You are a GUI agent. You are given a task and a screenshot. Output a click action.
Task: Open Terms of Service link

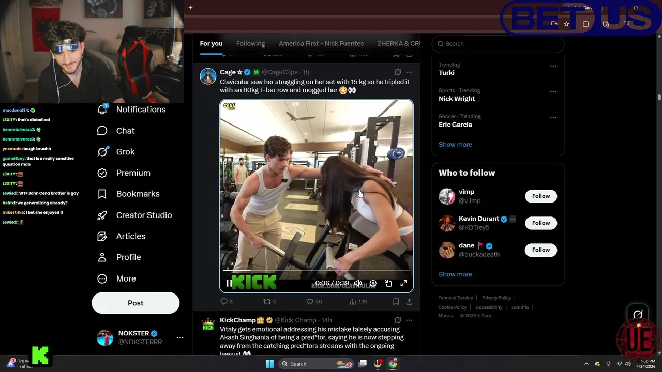pos(456,298)
